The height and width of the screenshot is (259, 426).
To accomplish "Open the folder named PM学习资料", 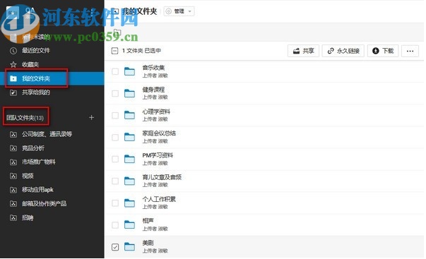I will pyautogui.click(x=158, y=155).
